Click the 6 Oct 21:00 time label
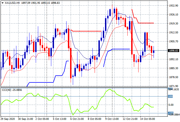This screenshot has height=122, width=180. pyautogui.click(x=77, y=119)
